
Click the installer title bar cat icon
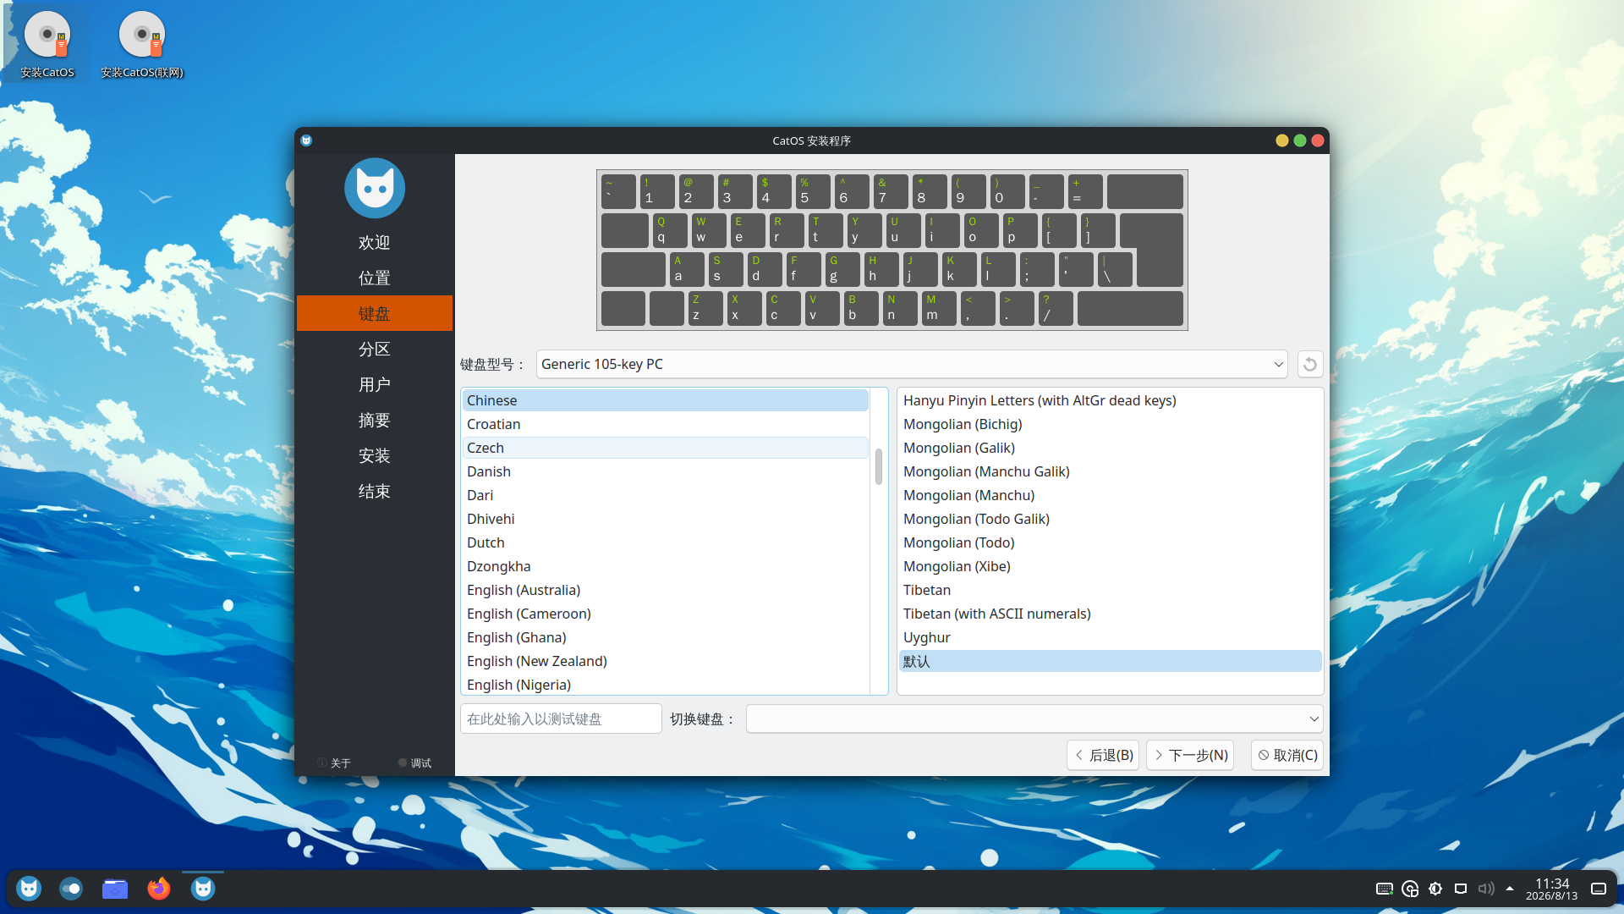click(x=306, y=140)
